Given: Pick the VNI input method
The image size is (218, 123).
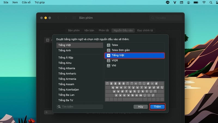Looking at the screenshot, I should [x=114, y=66].
